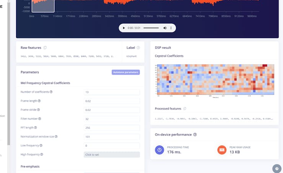The image size is (283, 173).
Task: Select the raw features values text
Action: coord(67,57)
